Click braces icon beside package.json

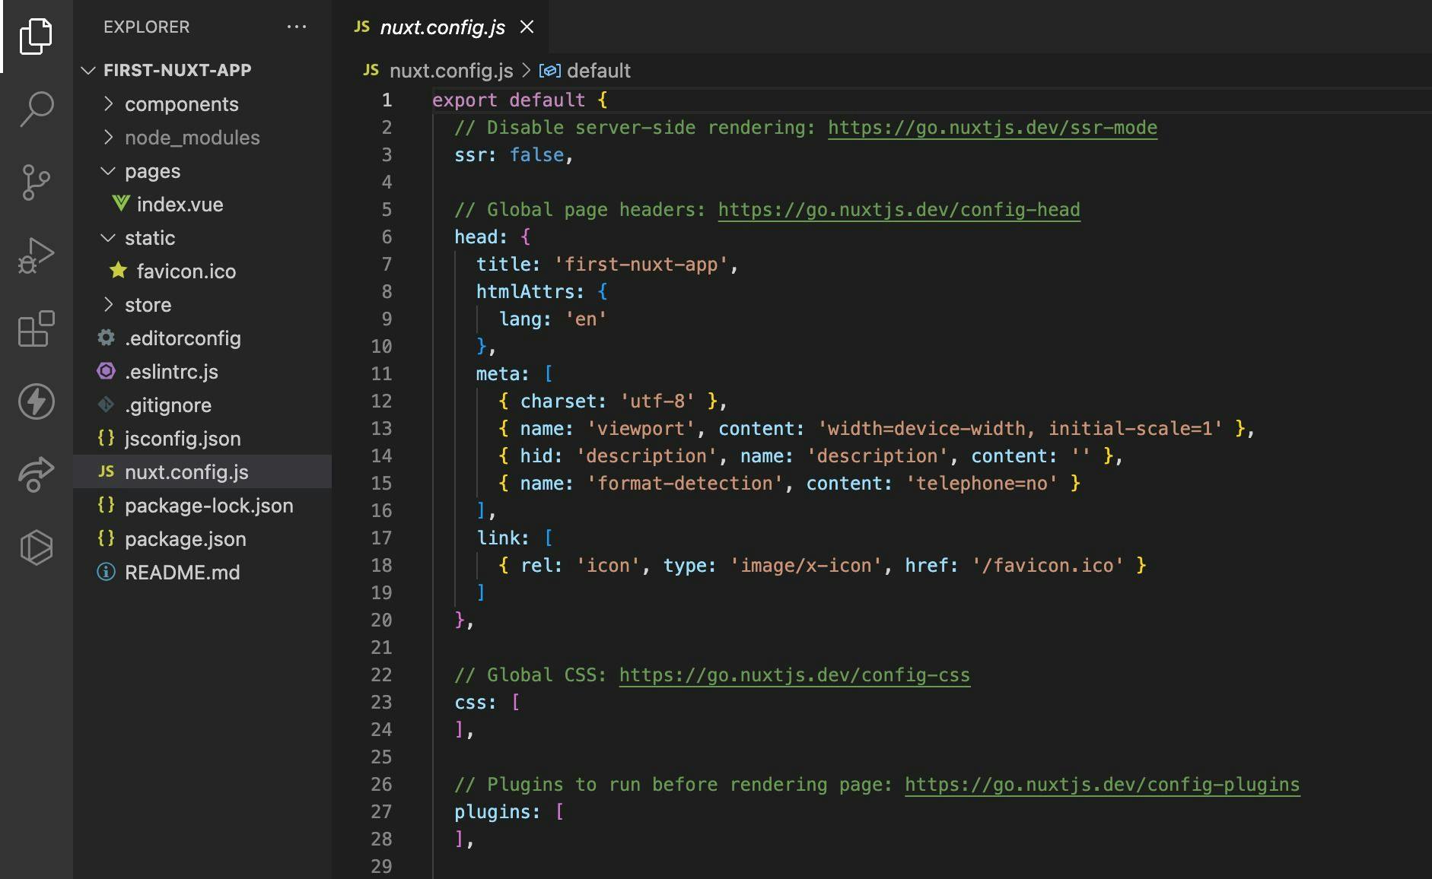[x=107, y=538]
